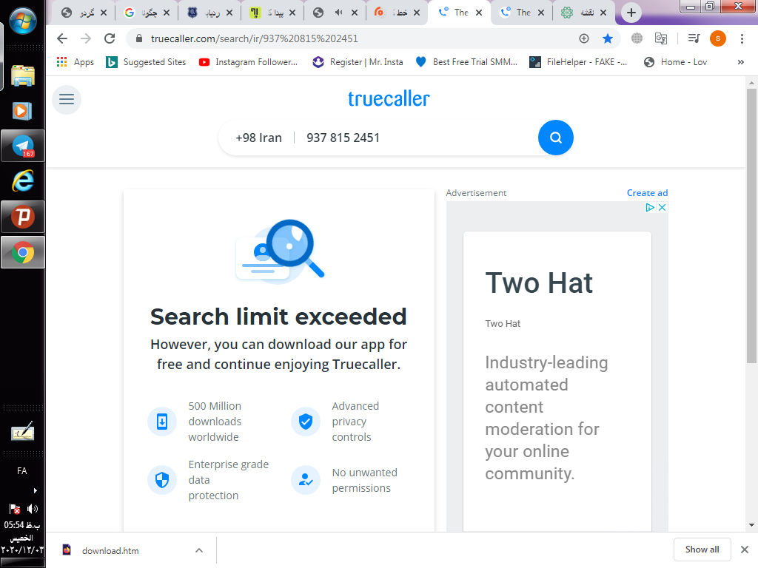Reload the current page

tap(110, 38)
